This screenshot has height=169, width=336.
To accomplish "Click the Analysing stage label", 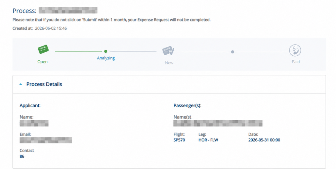I will [x=106, y=58].
